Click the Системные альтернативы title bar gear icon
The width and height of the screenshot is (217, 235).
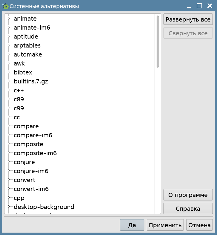[5, 6]
